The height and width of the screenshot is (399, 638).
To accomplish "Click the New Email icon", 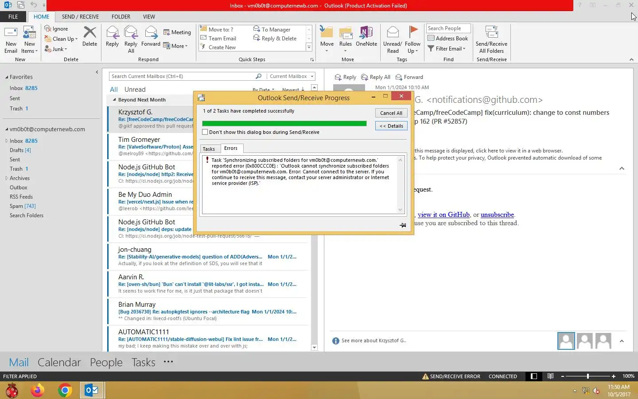I will click(11, 33).
